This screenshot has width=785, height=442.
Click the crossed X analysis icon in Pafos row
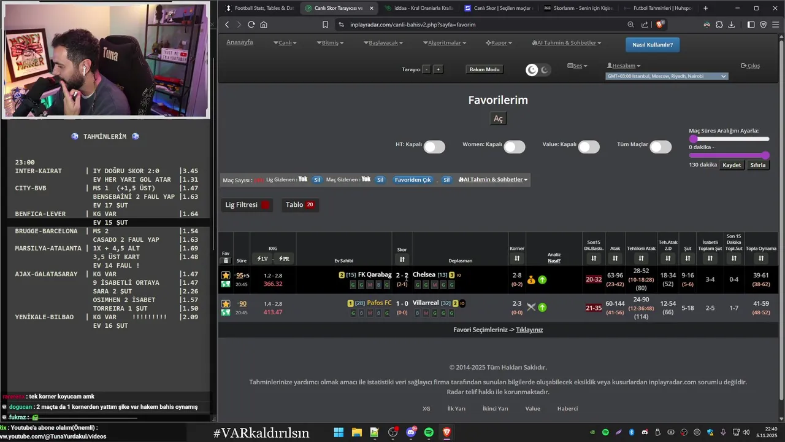click(x=531, y=308)
